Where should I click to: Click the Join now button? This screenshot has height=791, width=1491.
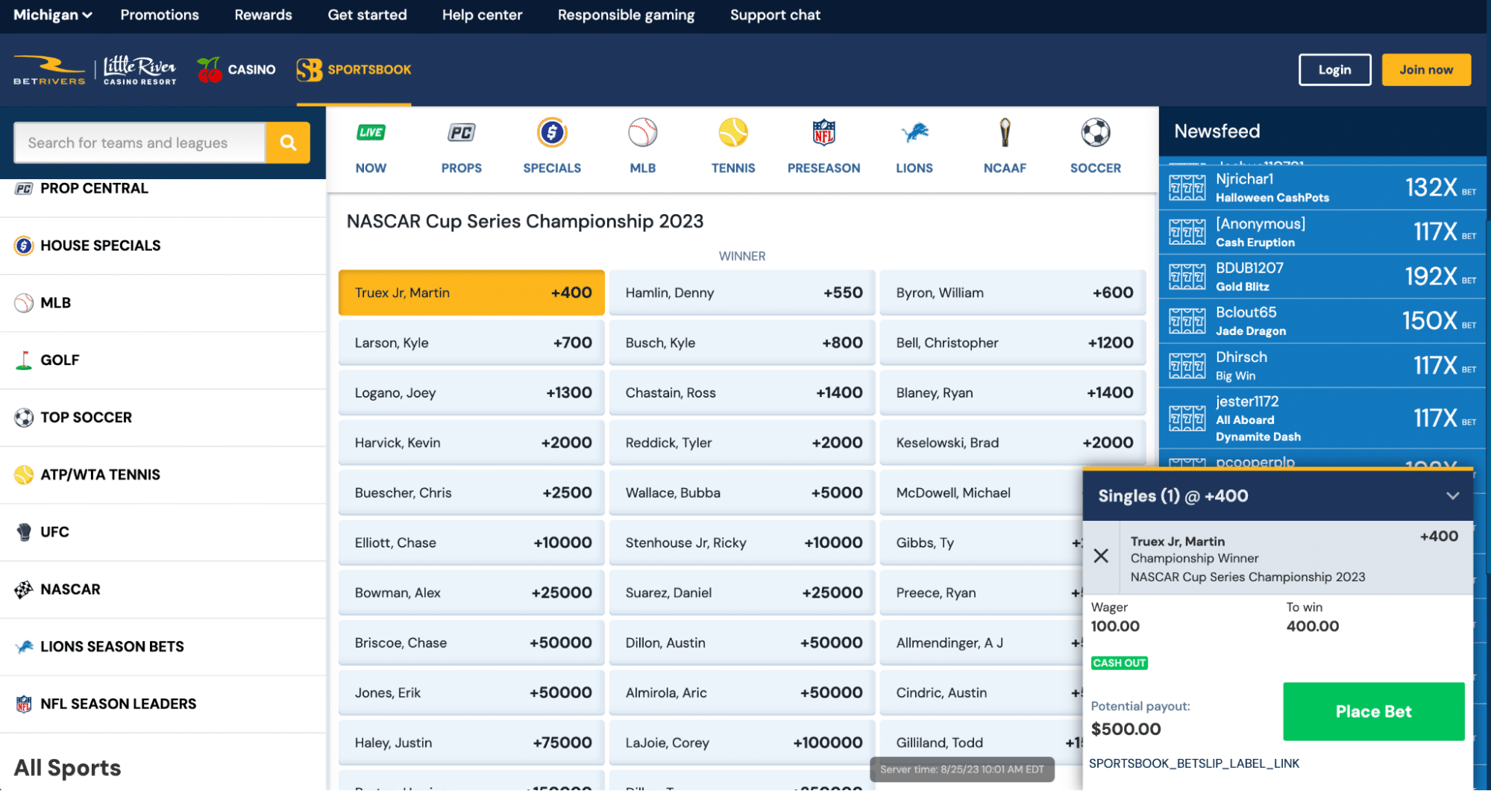pyautogui.click(x=1426, y=69)
